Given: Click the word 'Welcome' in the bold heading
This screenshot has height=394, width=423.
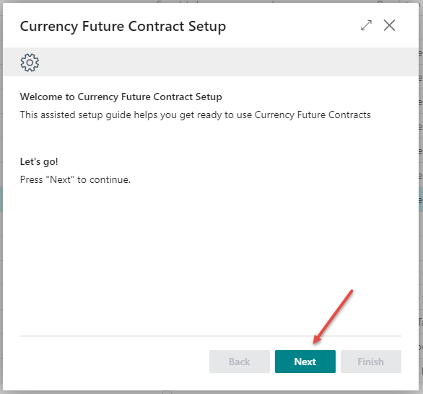Looking at the screenshot, I should tap(41, 97).
